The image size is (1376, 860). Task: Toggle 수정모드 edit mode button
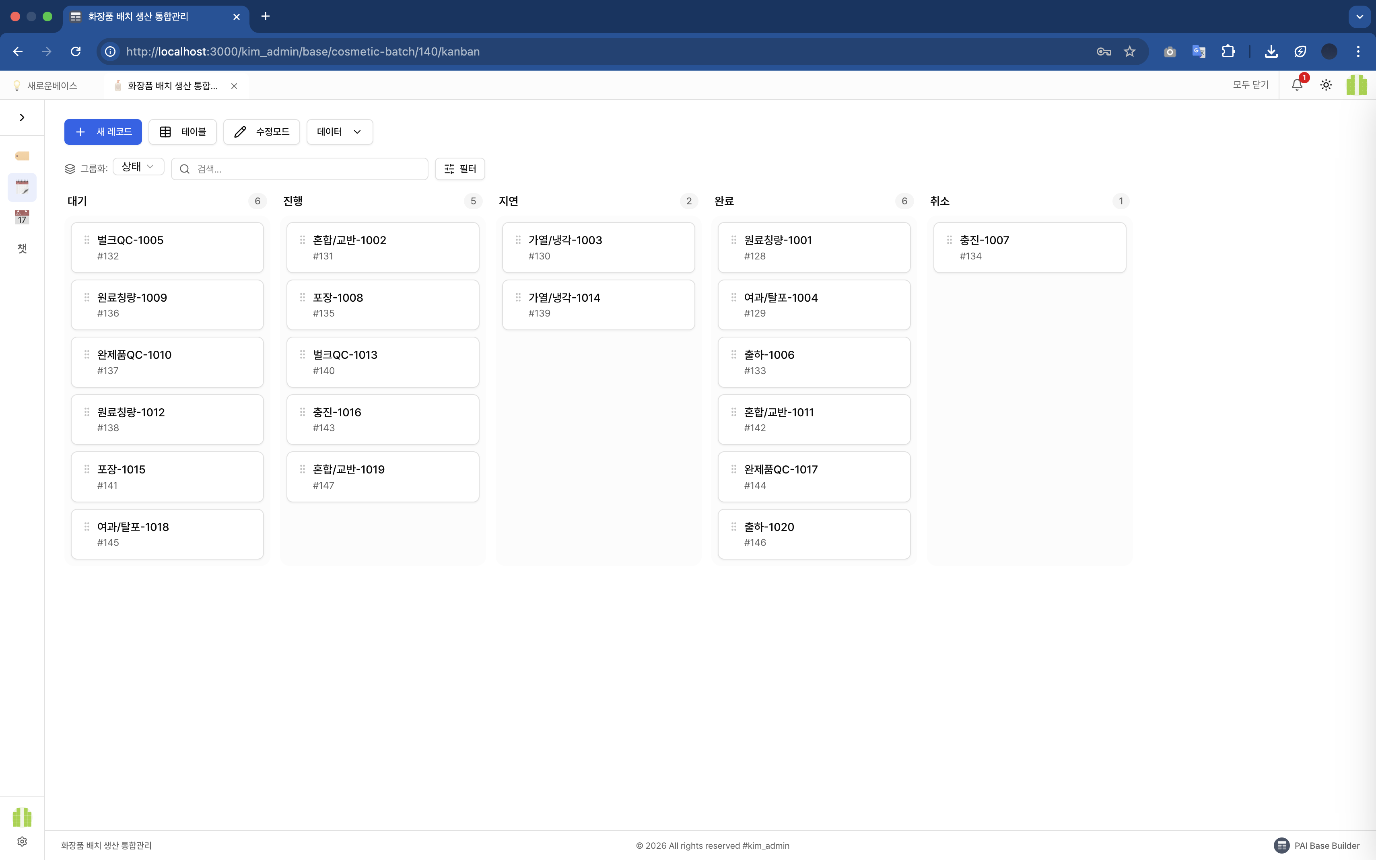(262, 132)
